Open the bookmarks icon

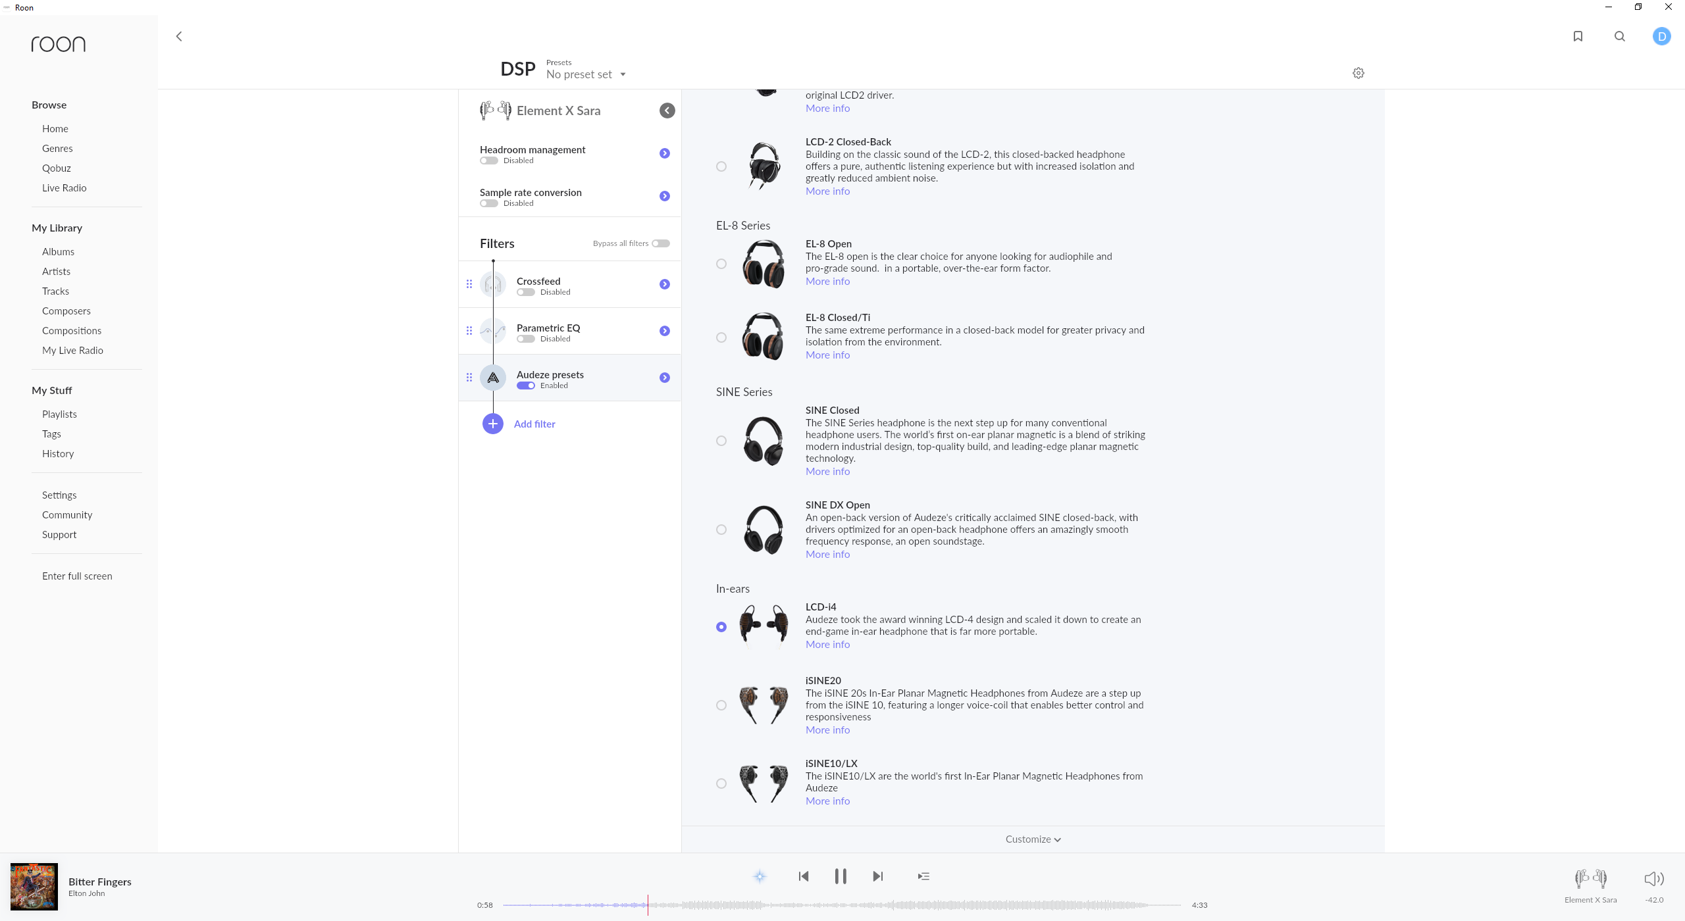point(1578,36)
